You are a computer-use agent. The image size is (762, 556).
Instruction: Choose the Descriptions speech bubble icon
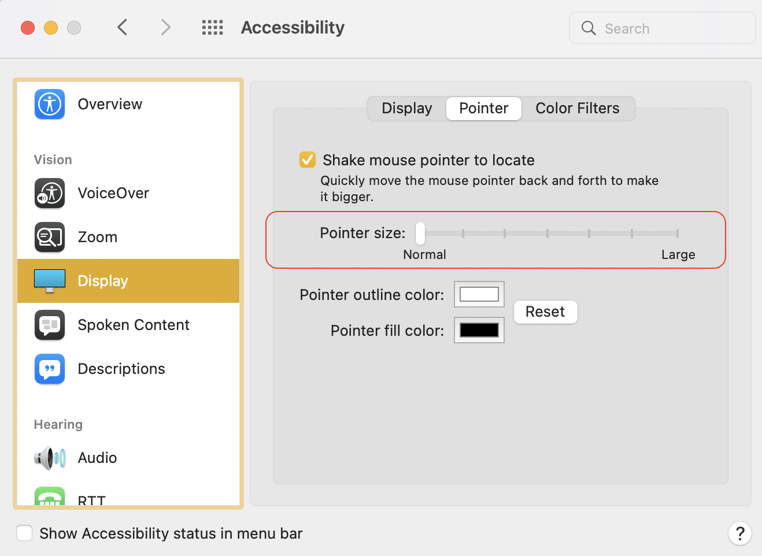[50, 369]
